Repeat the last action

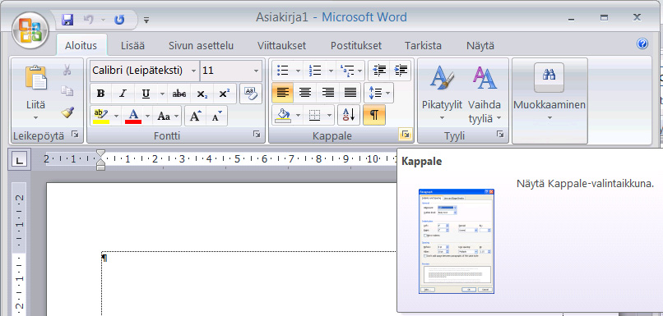pos(119,20)
